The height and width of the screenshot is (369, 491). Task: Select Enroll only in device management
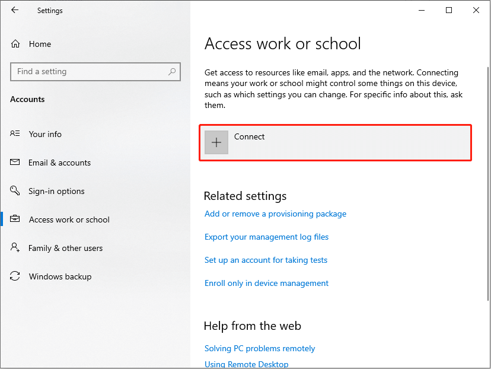266,283
